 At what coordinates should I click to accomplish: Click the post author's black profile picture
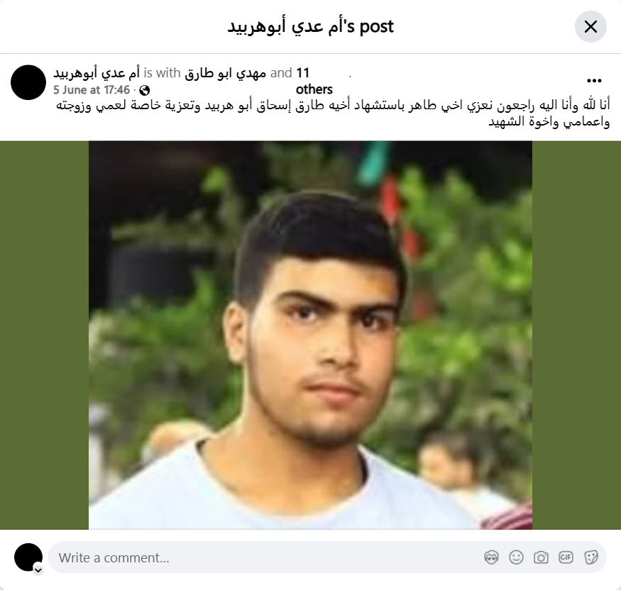pos(28,82)
